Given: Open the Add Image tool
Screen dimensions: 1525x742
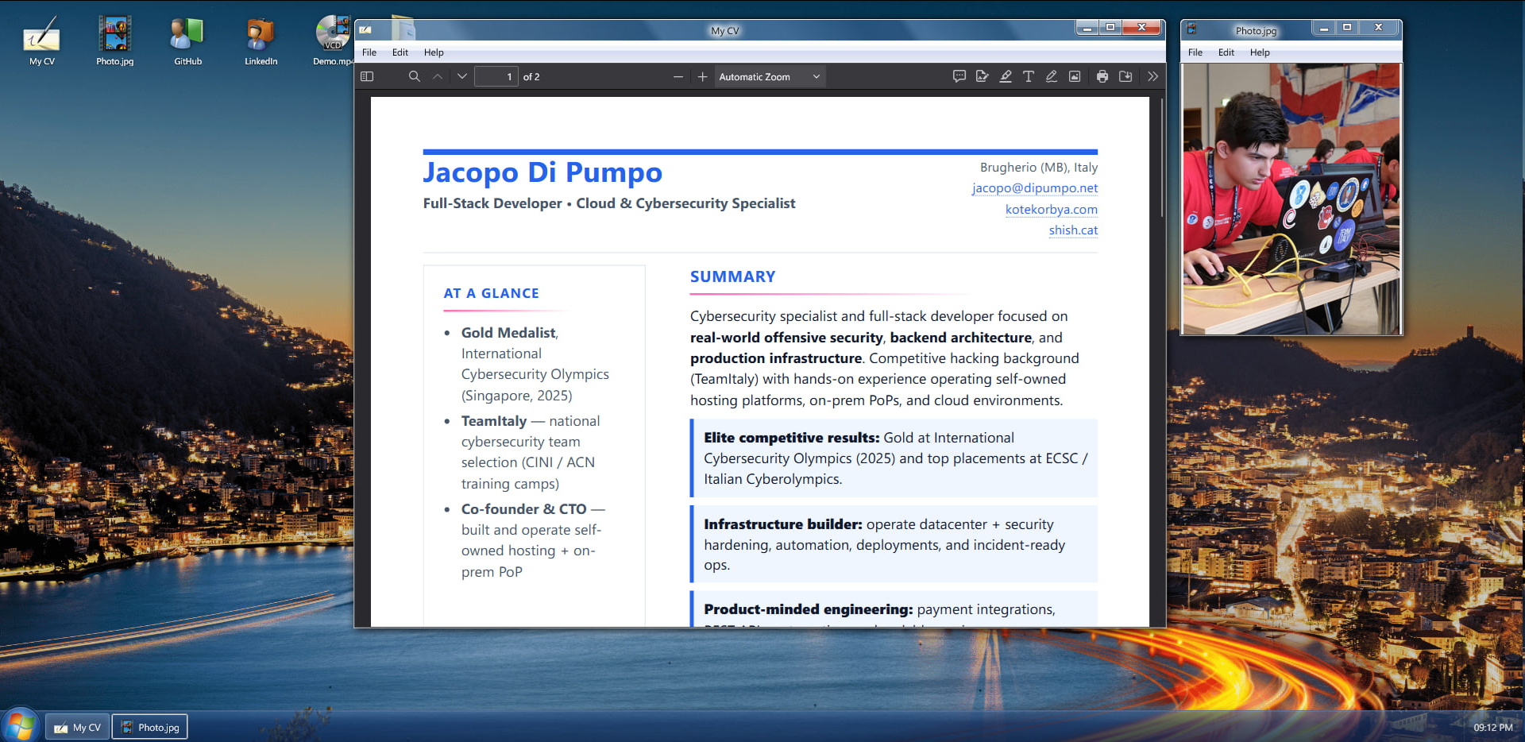Looking at the screenshot, I should tap(1075, 76).
